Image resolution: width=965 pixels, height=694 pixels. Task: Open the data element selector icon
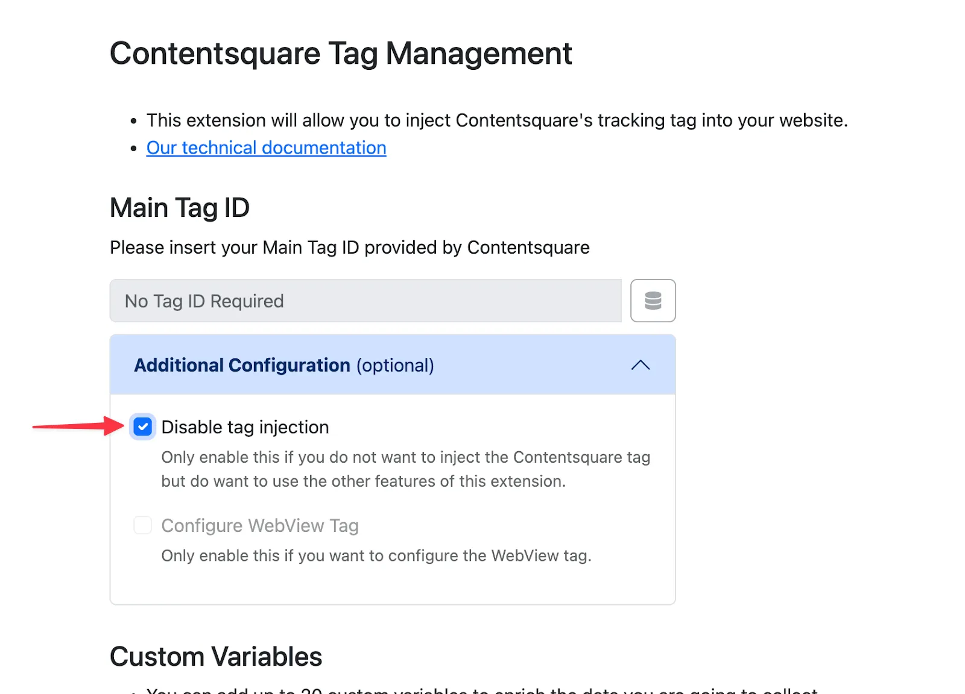(x=653, y=301)
